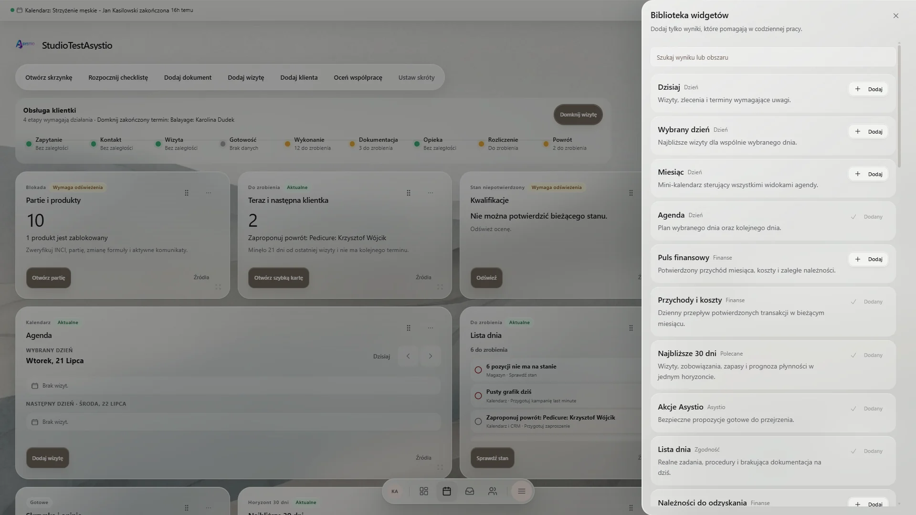Close the Biblioteka widgetów panel
The height and width of the screenshot is (515, 916).
coord(895,16)
